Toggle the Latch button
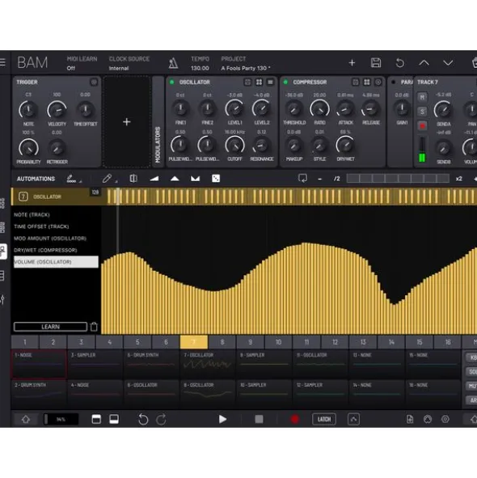 [324, 419]
